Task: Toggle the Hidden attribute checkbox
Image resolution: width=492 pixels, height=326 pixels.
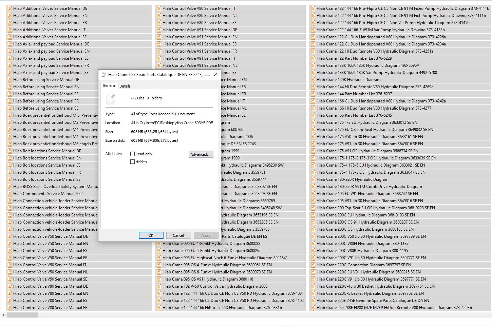Action: click(133, 162)
